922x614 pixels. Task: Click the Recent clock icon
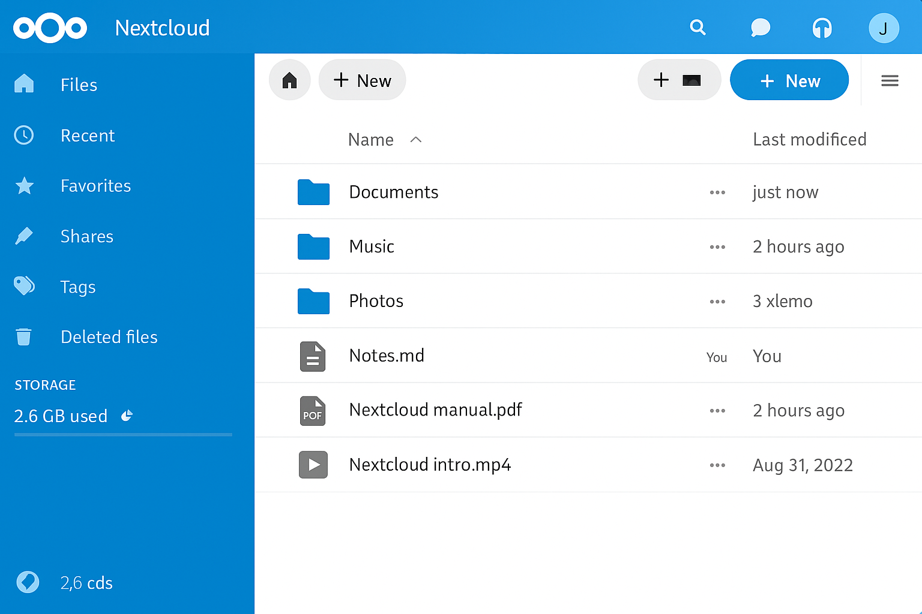[x=24, y=135]
